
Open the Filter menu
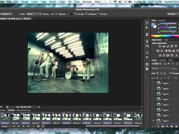point(62,2)
